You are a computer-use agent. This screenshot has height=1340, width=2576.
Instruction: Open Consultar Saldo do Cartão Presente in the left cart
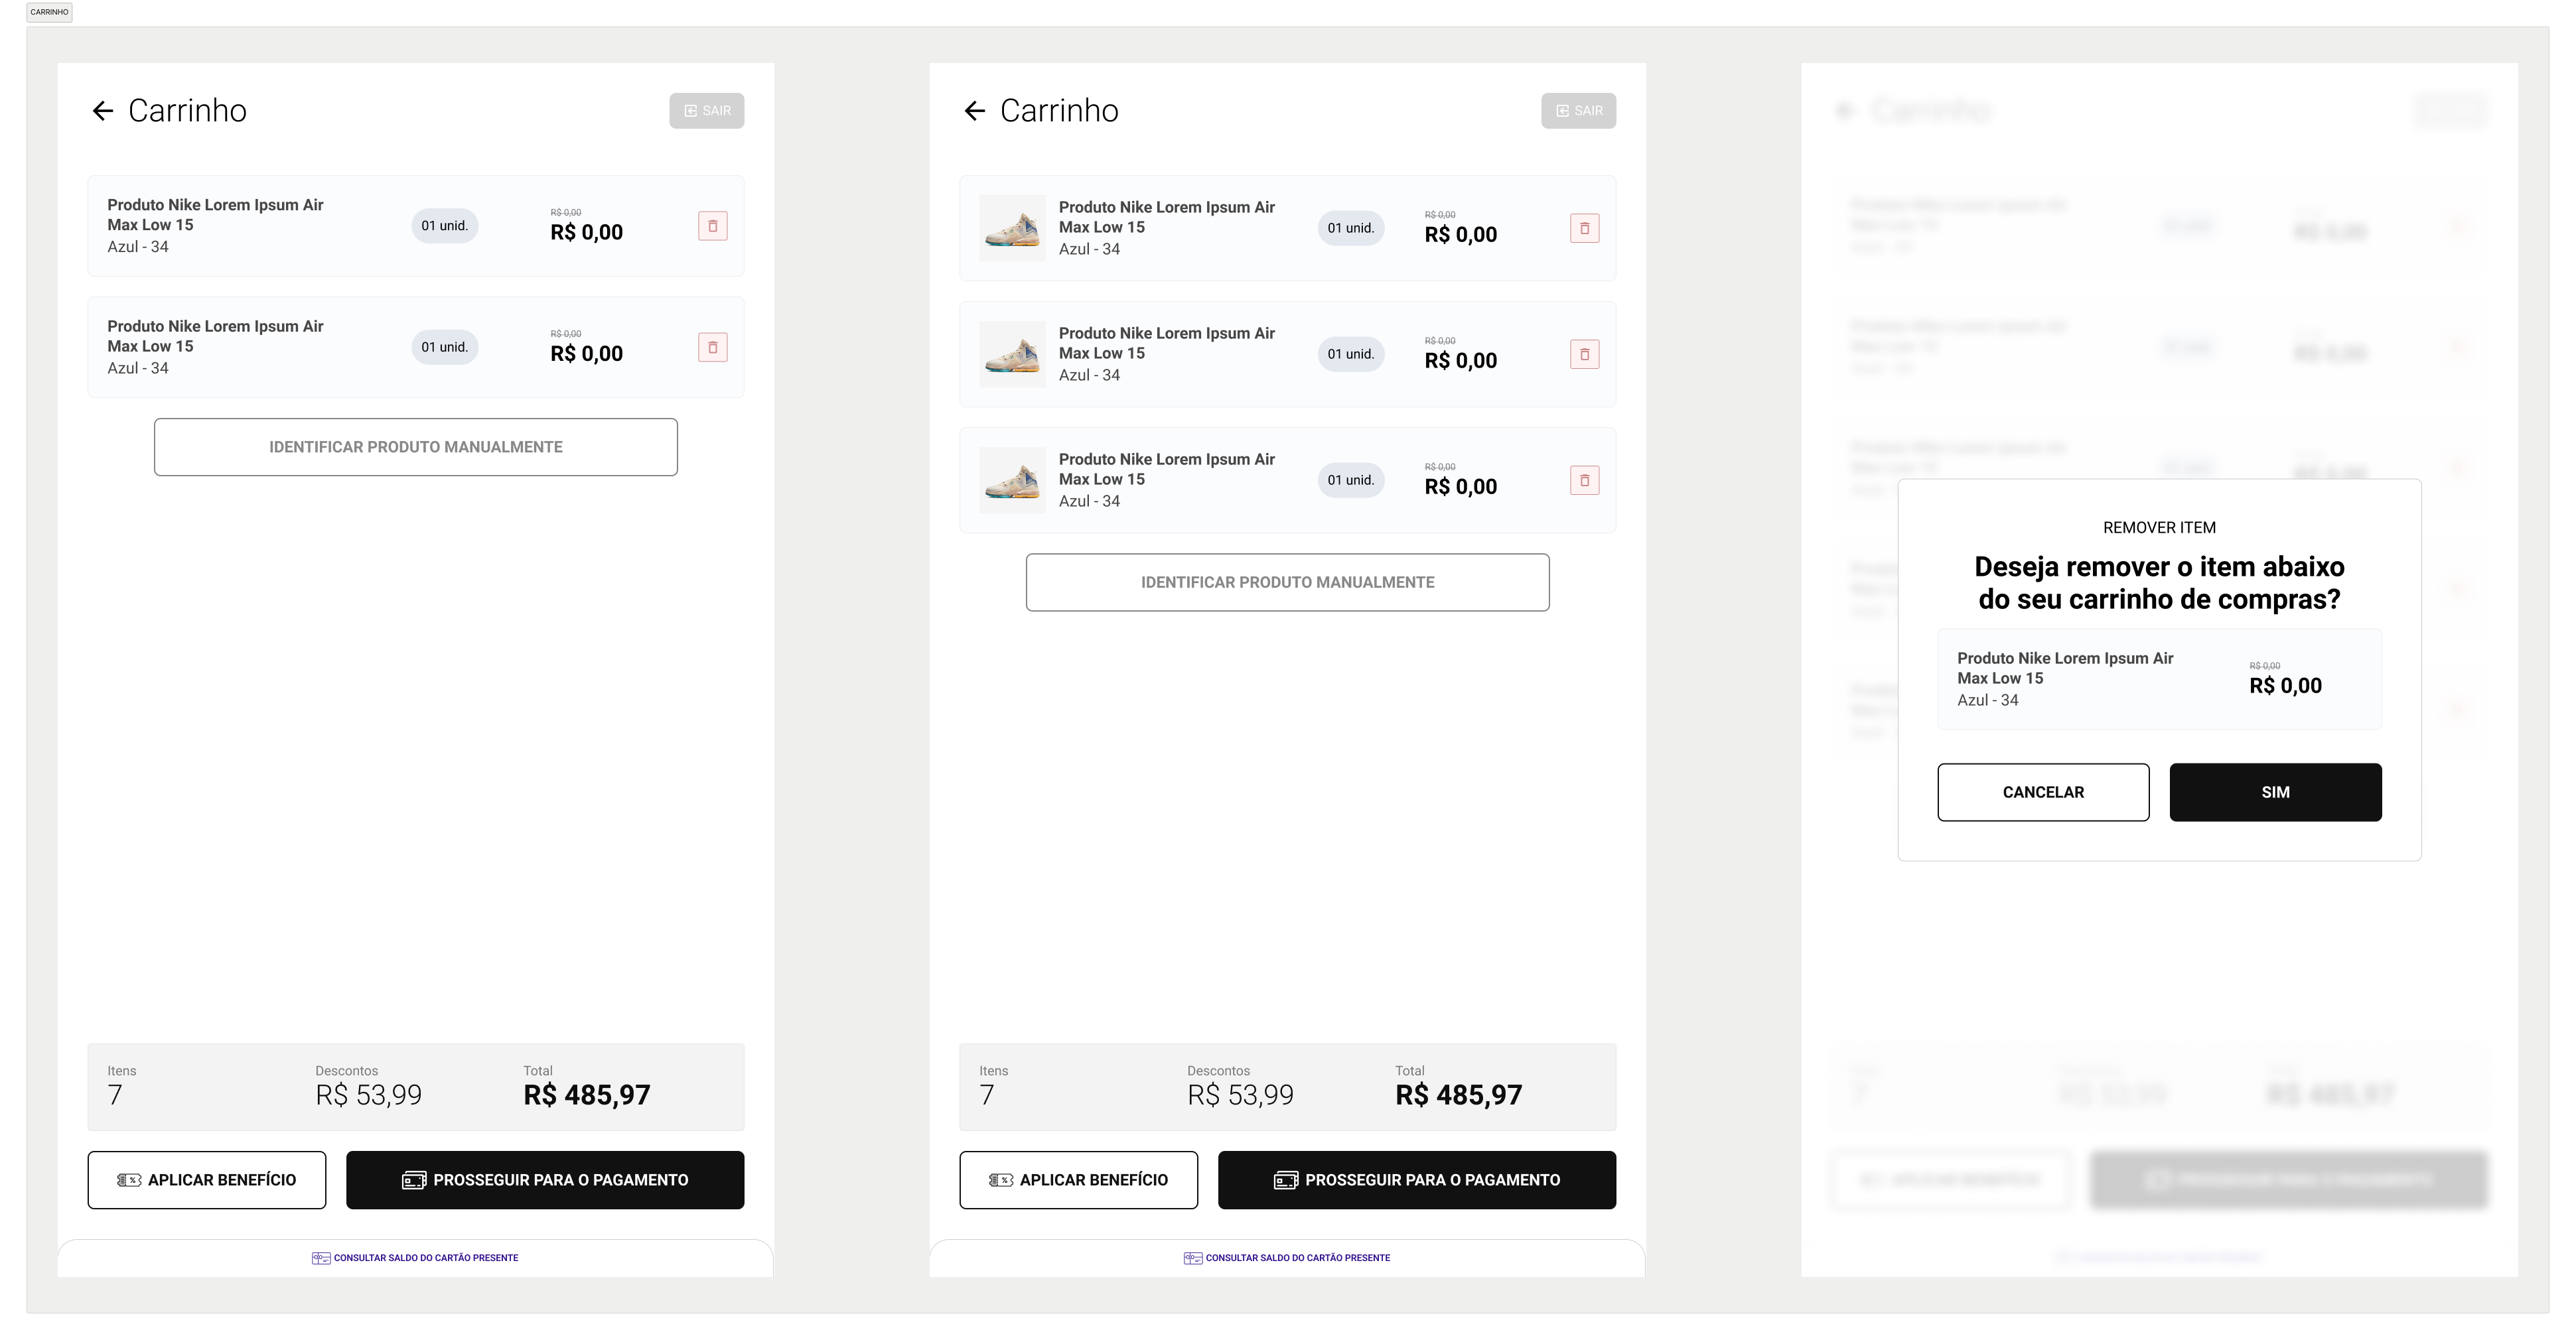tap(415, 1258)
